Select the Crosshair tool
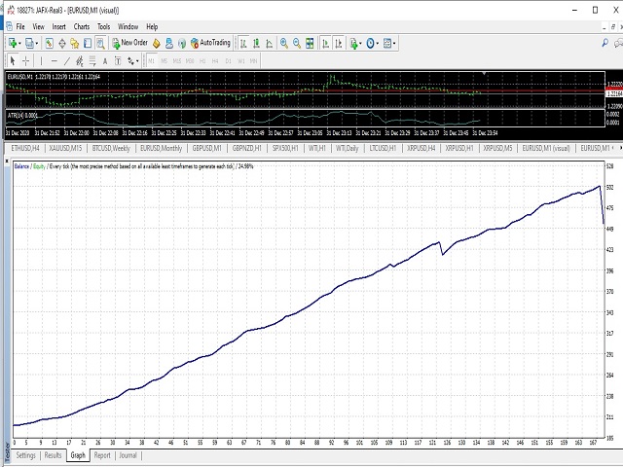 pos(26,60)
